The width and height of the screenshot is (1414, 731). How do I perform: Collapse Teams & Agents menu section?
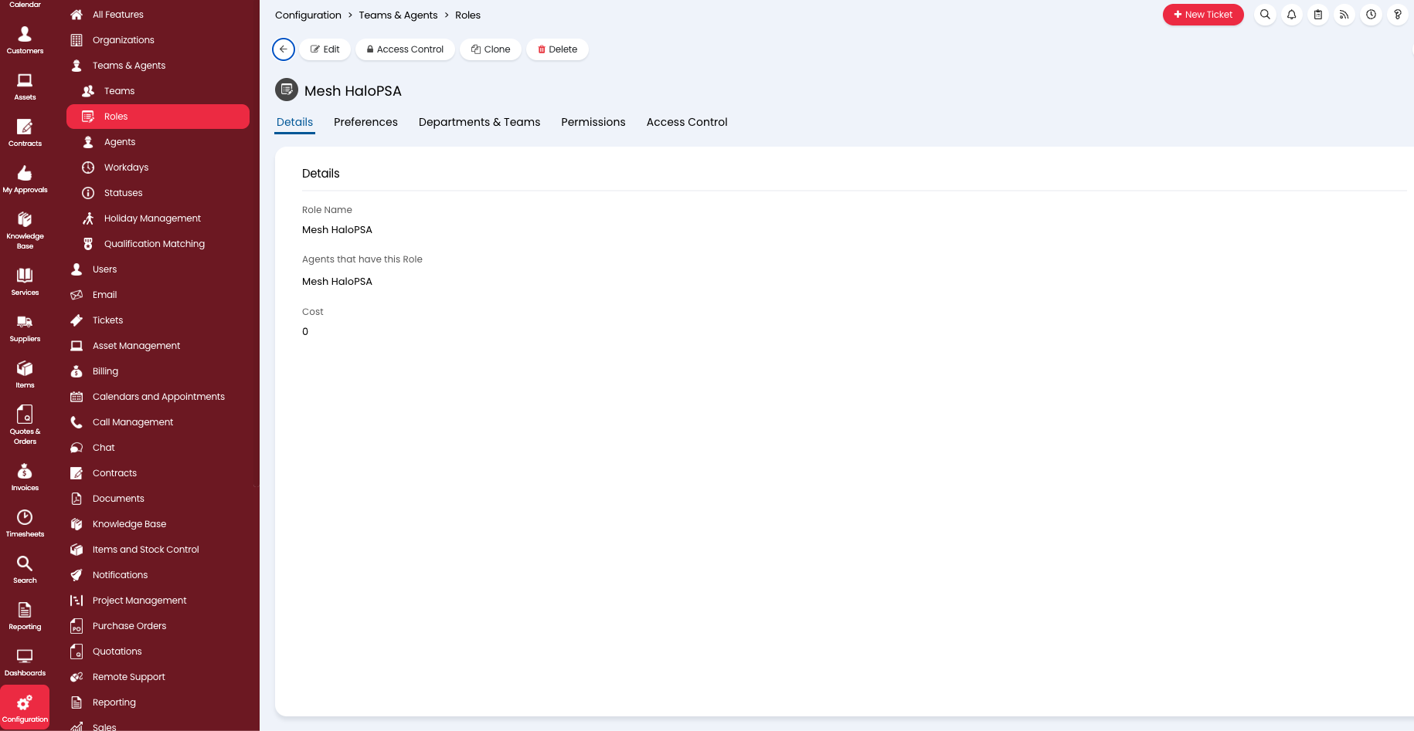(x=158, y=66)
